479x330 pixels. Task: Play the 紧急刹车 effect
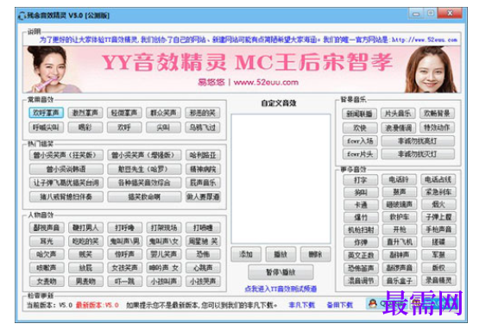point(438,192)
